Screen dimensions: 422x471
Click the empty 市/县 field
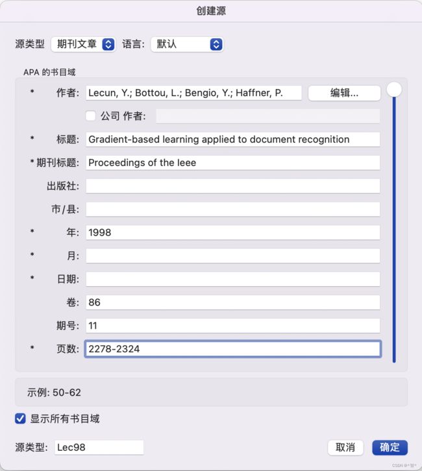point(233,210)
